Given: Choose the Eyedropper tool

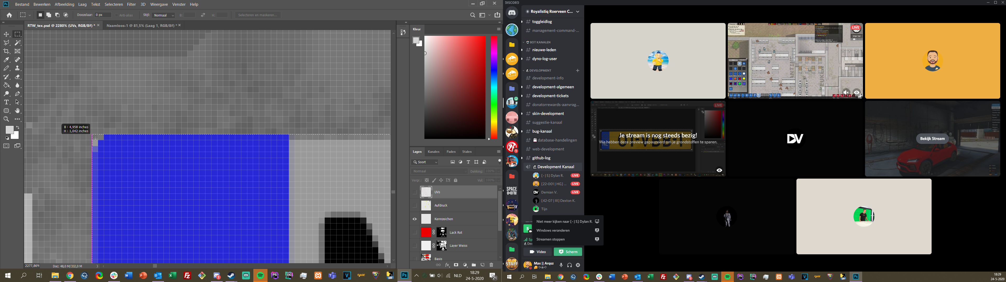Looking at the screenshot, I should (x=7, y=60).
